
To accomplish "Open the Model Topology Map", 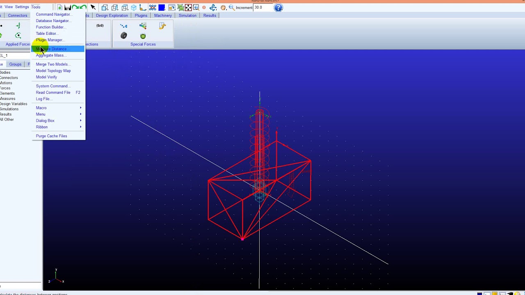I will [x=58, y=70].
